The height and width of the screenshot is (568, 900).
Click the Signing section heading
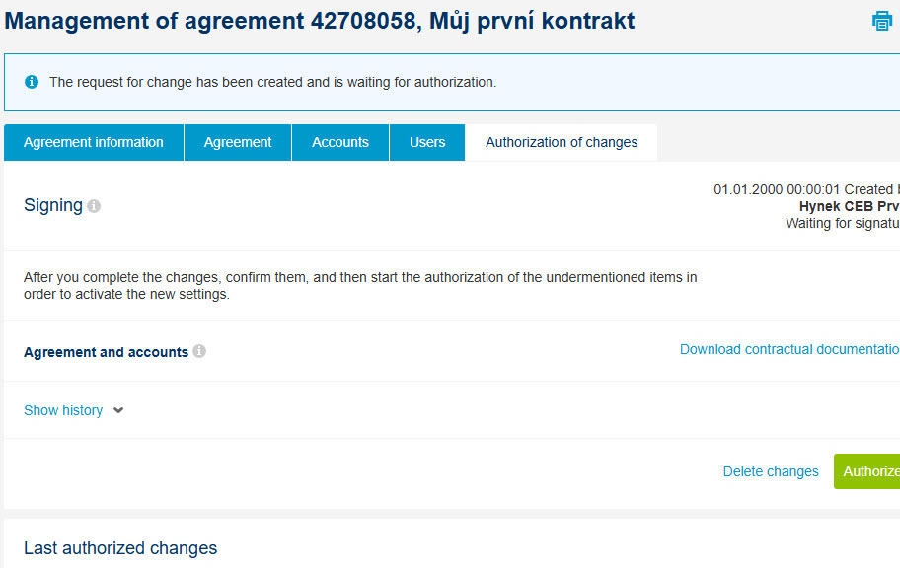coord(53,205)
